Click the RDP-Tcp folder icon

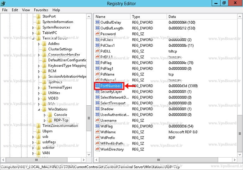50,120
